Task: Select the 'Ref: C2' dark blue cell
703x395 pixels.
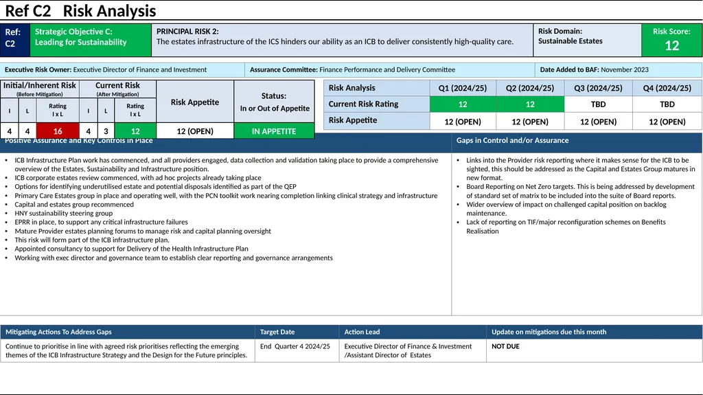Action: click(15, 40)
